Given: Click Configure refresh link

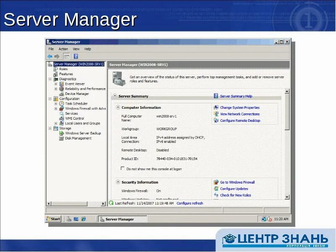Looking at the screenshot, I should (190, 203).
